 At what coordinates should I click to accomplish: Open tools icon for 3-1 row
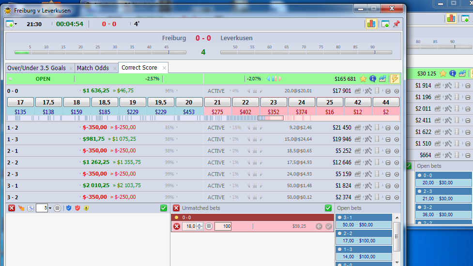[368, 186]
